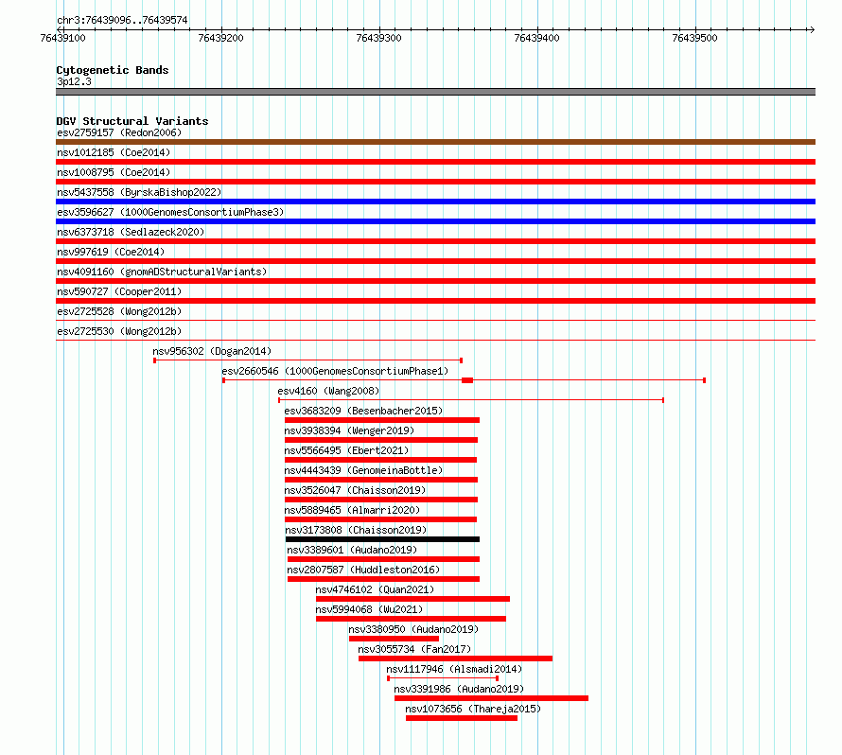Open esv4160 (Wang2008) variant

click(x=328, y=391)
